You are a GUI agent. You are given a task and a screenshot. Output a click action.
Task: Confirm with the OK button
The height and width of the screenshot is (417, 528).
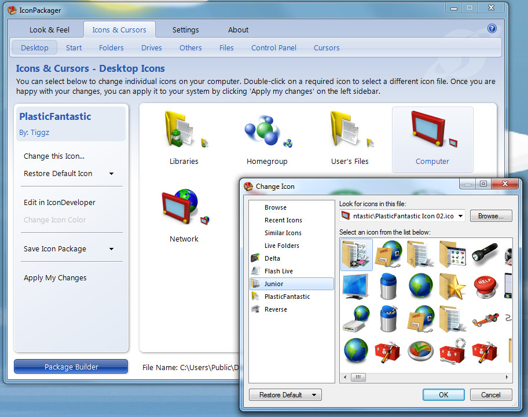coord(443,395)
